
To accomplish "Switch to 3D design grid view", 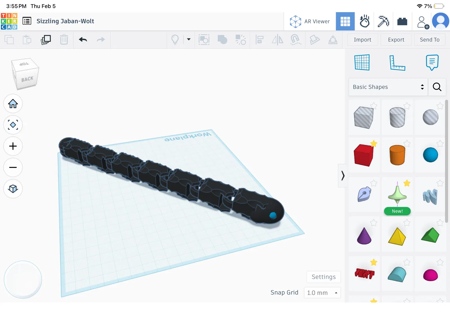I will [x=345, y=21].
